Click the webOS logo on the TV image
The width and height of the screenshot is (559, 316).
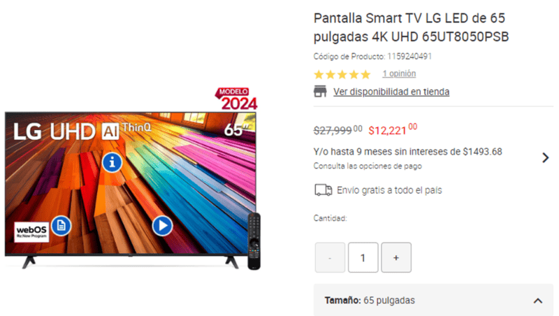[31, 232]
